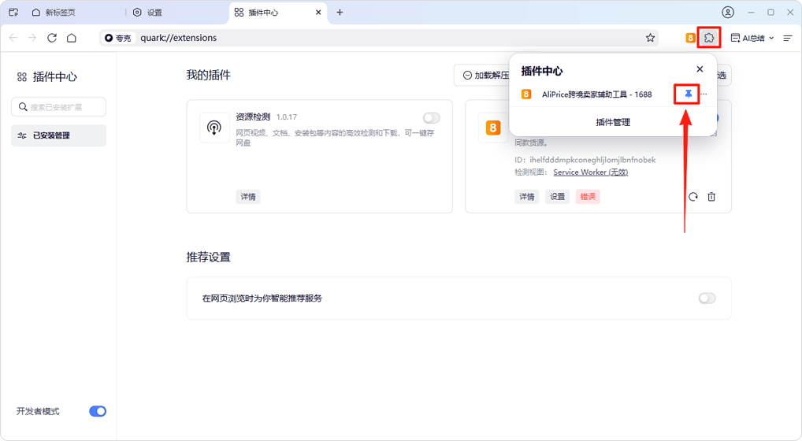This screenshot has width=802, height=441.
Task: Turn off 开发者模式 toggle
Action: [98, 411]
